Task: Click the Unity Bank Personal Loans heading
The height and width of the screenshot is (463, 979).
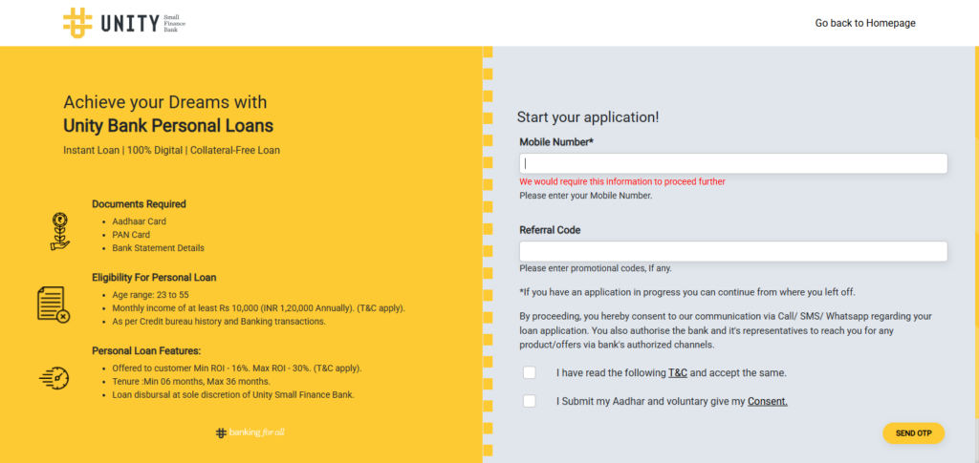Action: (x=168, y=125)
